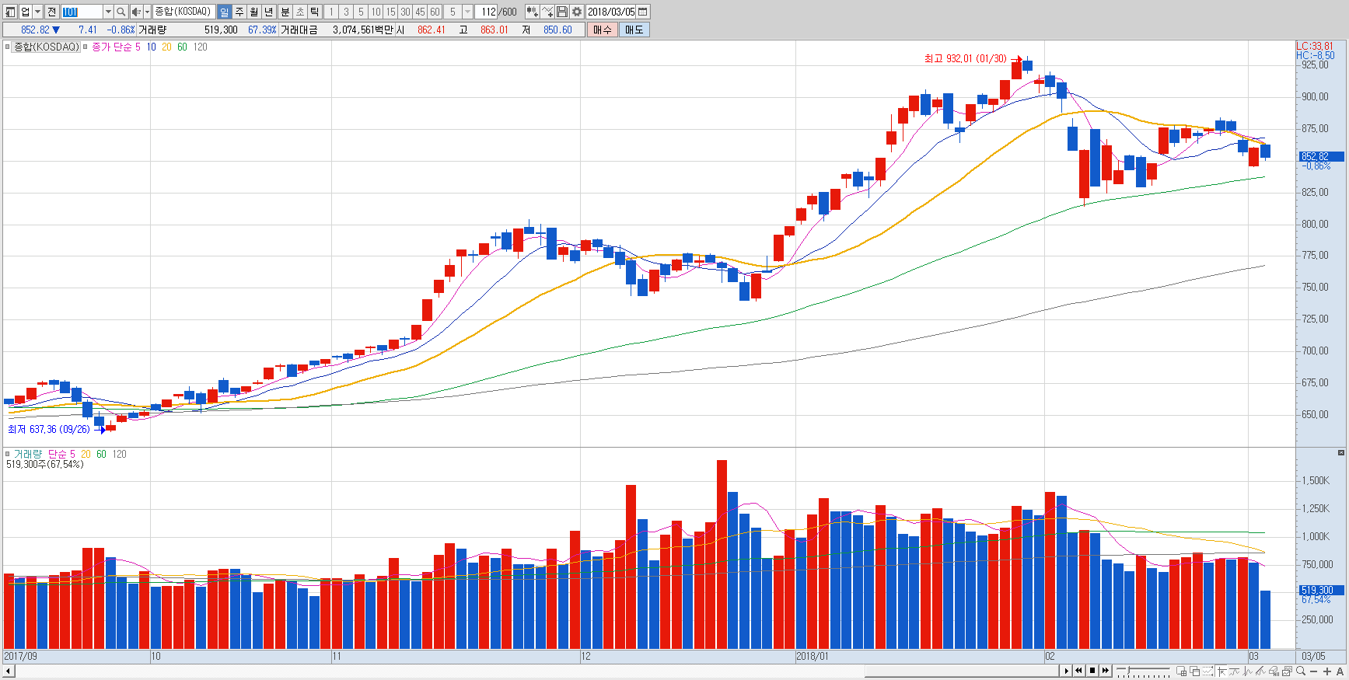Toggle the daily (일) period button
Image resolution: width=1349 pixels, height=680 pixels.
click(224, 12)
